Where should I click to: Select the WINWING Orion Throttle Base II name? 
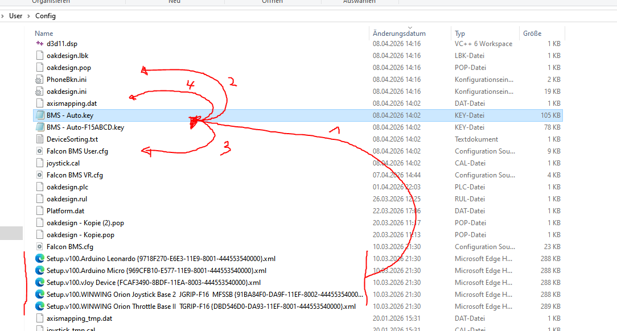[x=201, y=306]
